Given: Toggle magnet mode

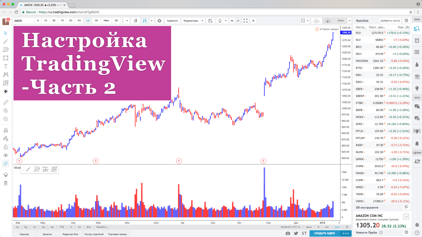Looking at the screenshot, I should [6, 130].
